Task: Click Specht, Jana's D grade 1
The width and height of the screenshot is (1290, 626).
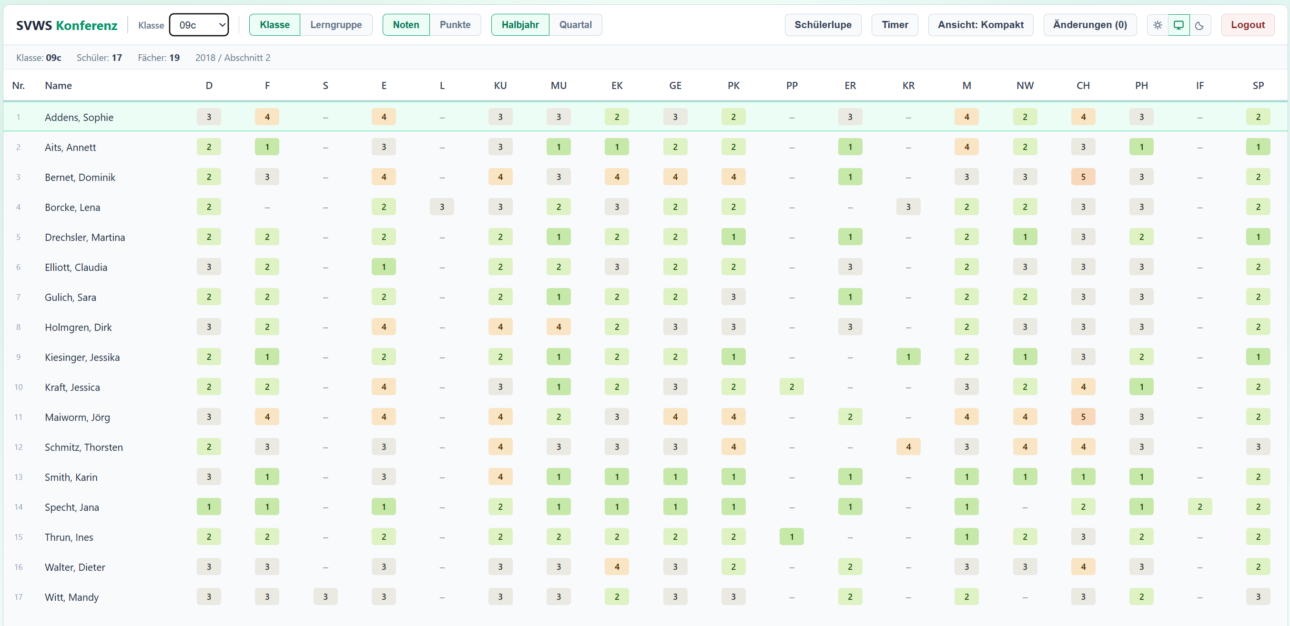Action: (209, 507)
